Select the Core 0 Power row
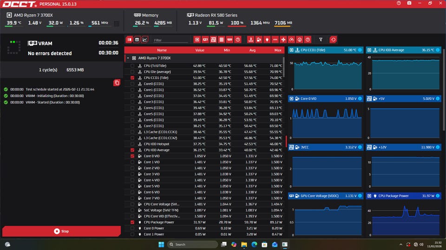This screenshot has height=250, width=446. 204,228
